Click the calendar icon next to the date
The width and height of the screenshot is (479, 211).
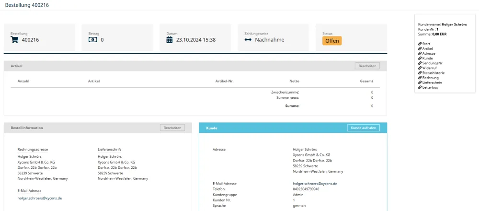(x=170, y=40)
